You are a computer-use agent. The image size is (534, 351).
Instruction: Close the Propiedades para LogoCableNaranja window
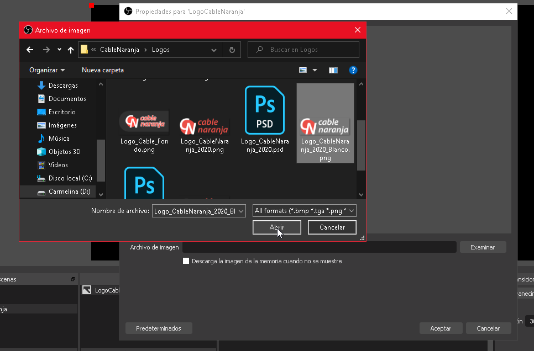(x=509, y=11)
